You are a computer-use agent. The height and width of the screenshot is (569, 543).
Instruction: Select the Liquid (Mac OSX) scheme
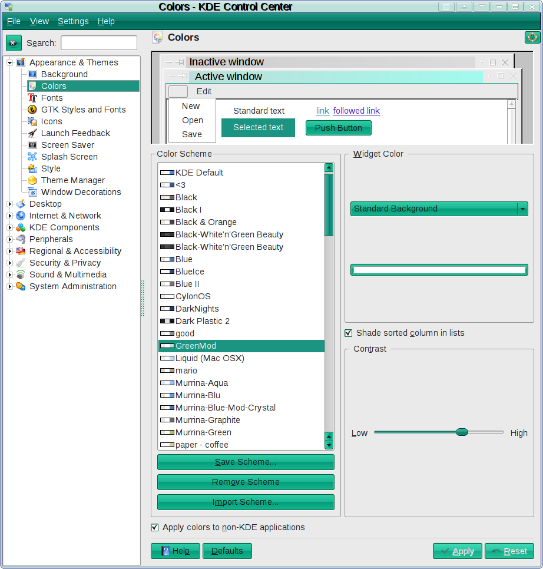[241, 358]
